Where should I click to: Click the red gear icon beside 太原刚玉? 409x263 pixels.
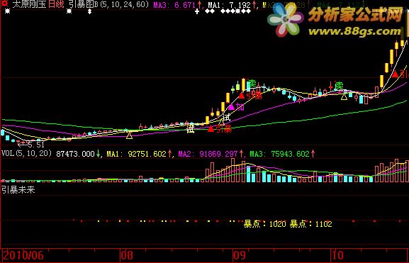pos(5,4)
